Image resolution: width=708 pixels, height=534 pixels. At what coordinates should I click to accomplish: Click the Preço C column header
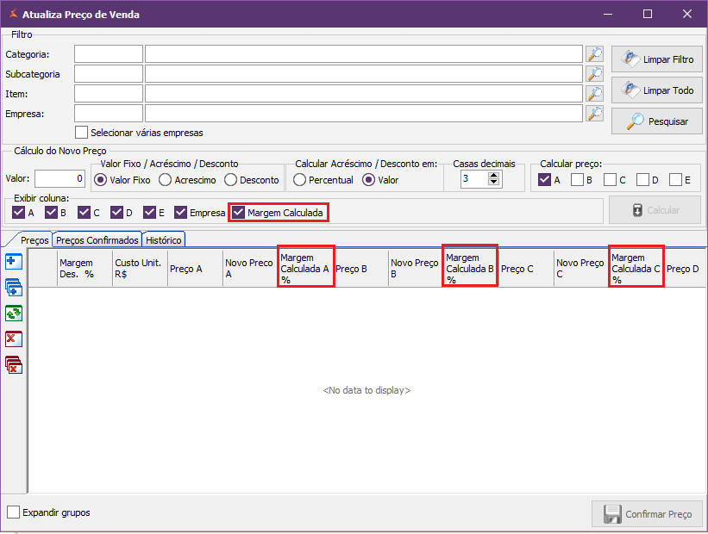[526, 269]
